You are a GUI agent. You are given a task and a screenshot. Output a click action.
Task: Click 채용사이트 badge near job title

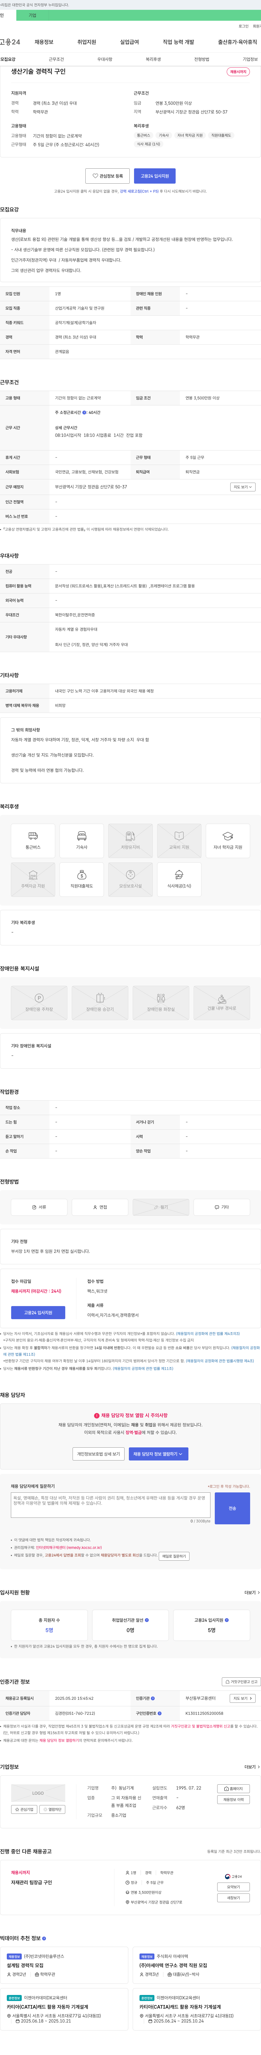(x=238, y=72)
